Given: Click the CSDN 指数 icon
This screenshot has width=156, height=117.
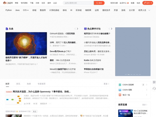Looking at the screenshot, I should (120, 90).
